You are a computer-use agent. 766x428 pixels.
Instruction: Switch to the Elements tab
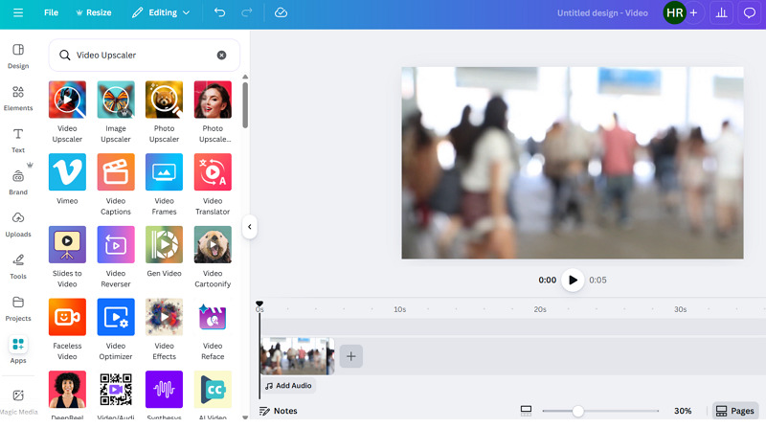[x=18, y=99]
